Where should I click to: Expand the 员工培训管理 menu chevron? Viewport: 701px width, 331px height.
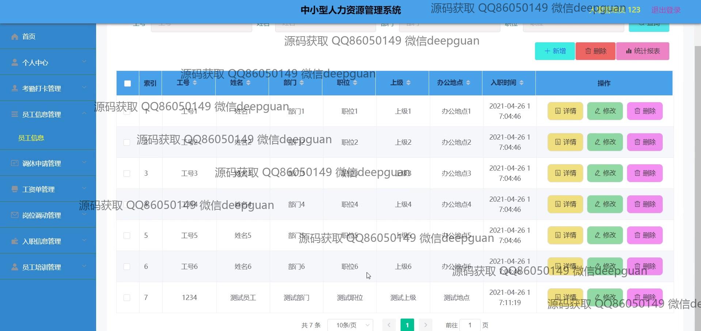(84, 266)
